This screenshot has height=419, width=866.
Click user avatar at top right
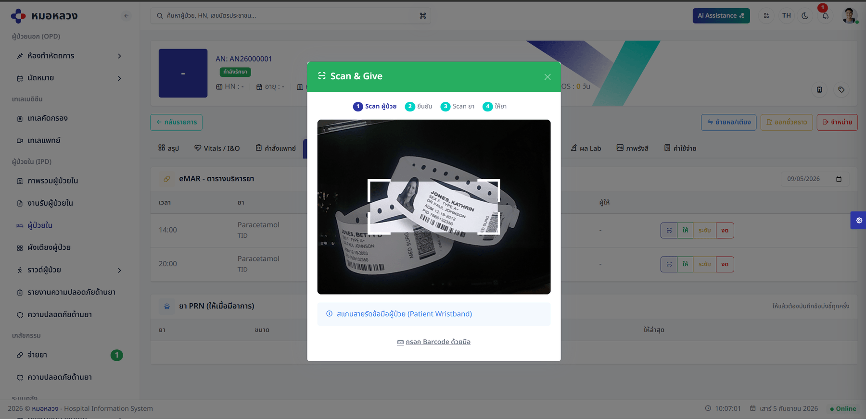[850, 16]
